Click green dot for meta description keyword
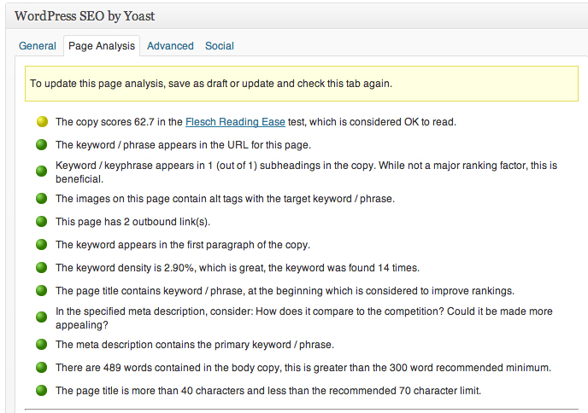 pyautogui.click(x=41, y=345)
